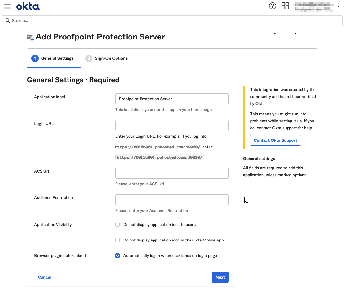Expand the account dropdown chevron
The height and width of the screenshot is (291, 344).
point(338,6)
